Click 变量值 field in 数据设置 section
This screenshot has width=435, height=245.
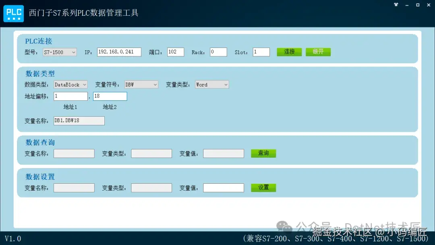224,188
